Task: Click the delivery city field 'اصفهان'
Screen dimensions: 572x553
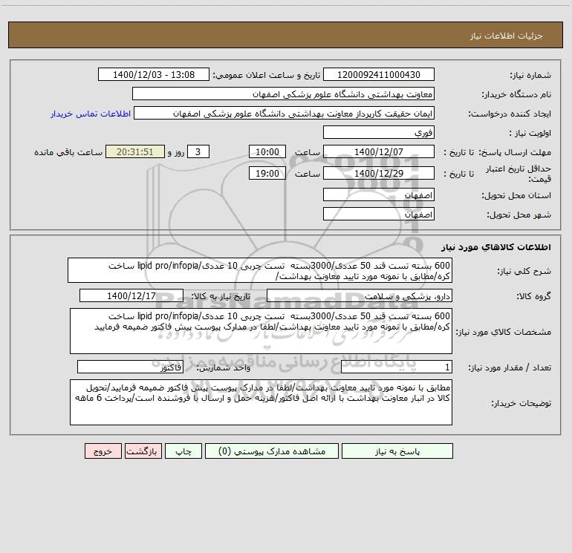Action: (379, 214)
